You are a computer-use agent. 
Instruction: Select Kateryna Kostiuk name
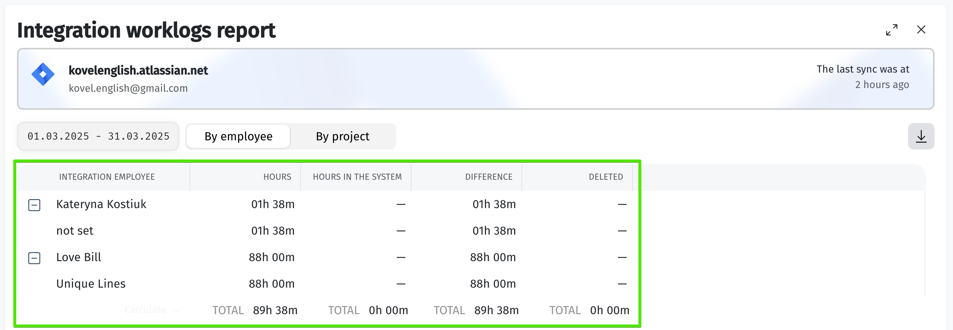(101, 204)
